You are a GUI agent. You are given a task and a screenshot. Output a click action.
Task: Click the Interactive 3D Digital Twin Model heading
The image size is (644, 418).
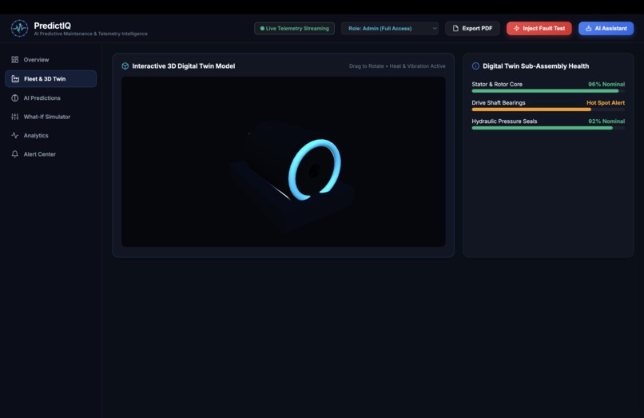184,66
